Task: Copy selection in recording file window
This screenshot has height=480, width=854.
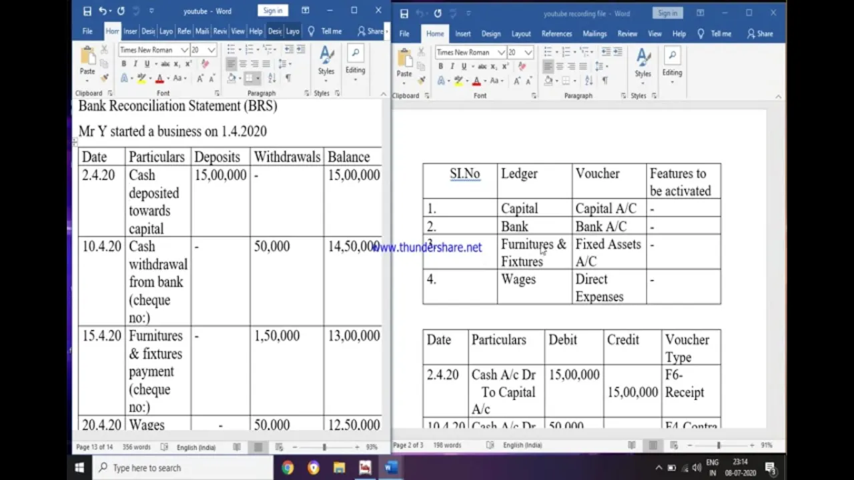Action: pos(421,67)
